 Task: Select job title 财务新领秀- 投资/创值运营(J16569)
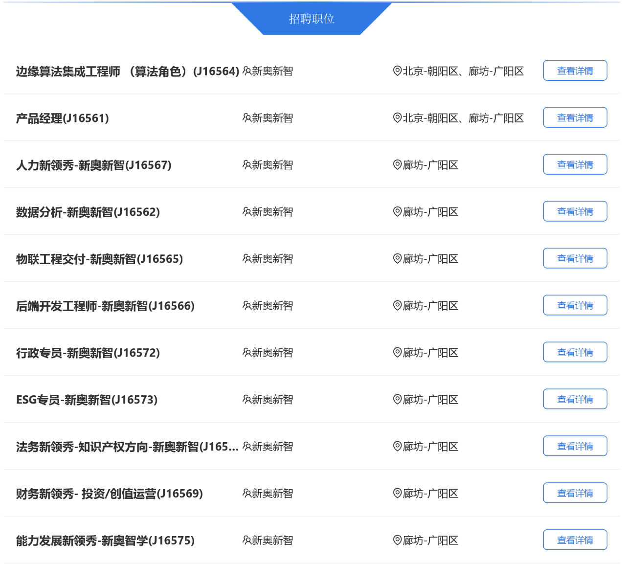tap(110, 494)
